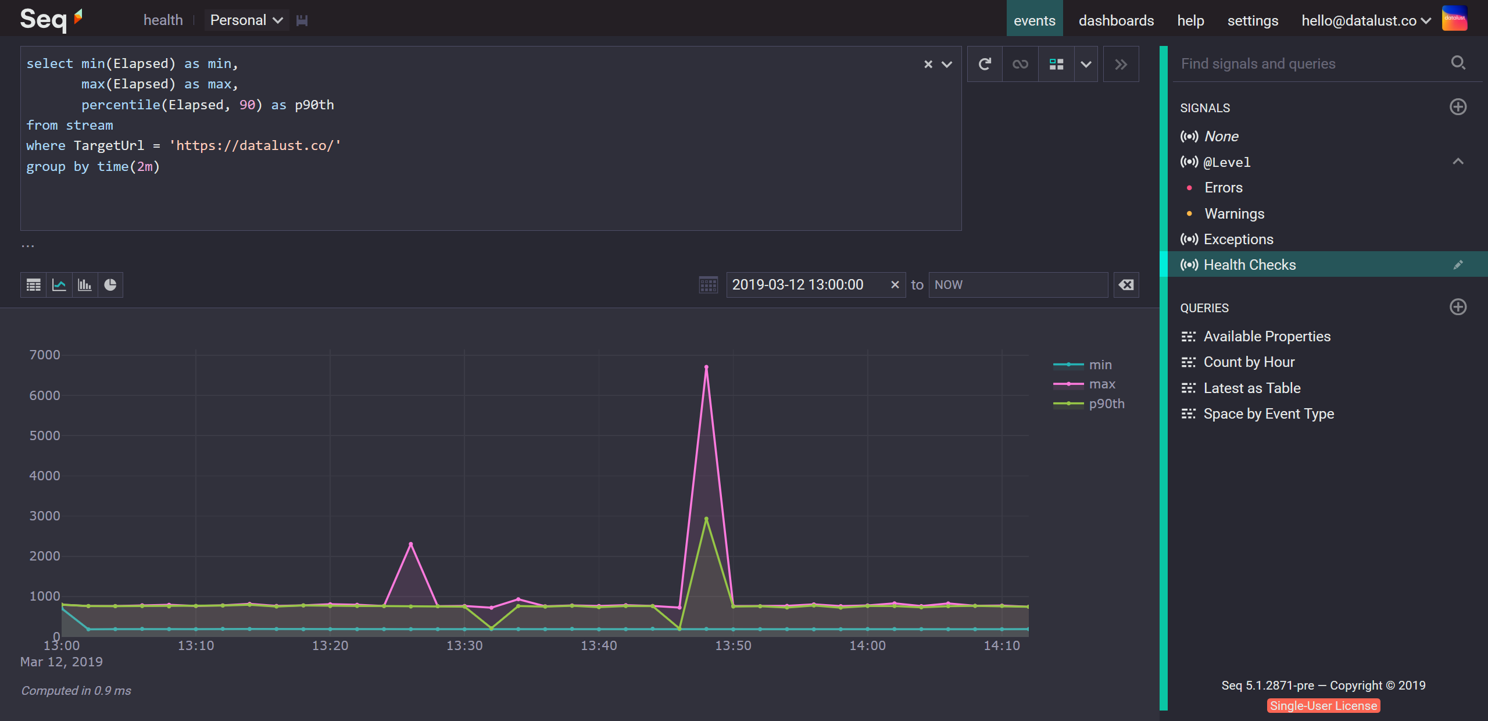Image resolution: width=1488 pixels, height=721 pixels.
Task: Toggle the min series in legend
Action: (x=1082, y=365)
